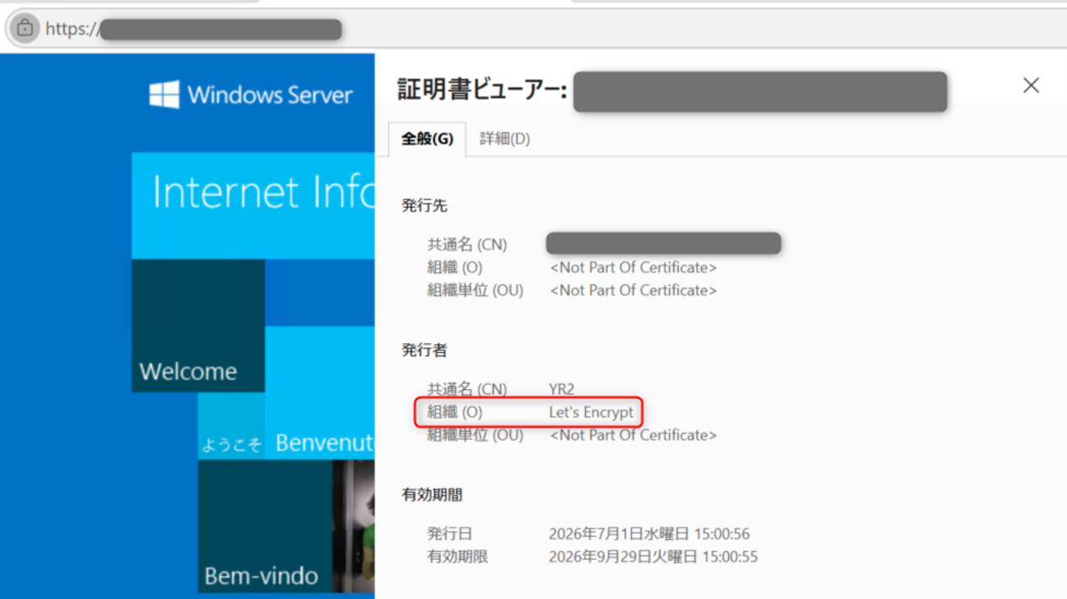
Task: Select the 全般(G) tab
Action: click(x=427, y=139)
